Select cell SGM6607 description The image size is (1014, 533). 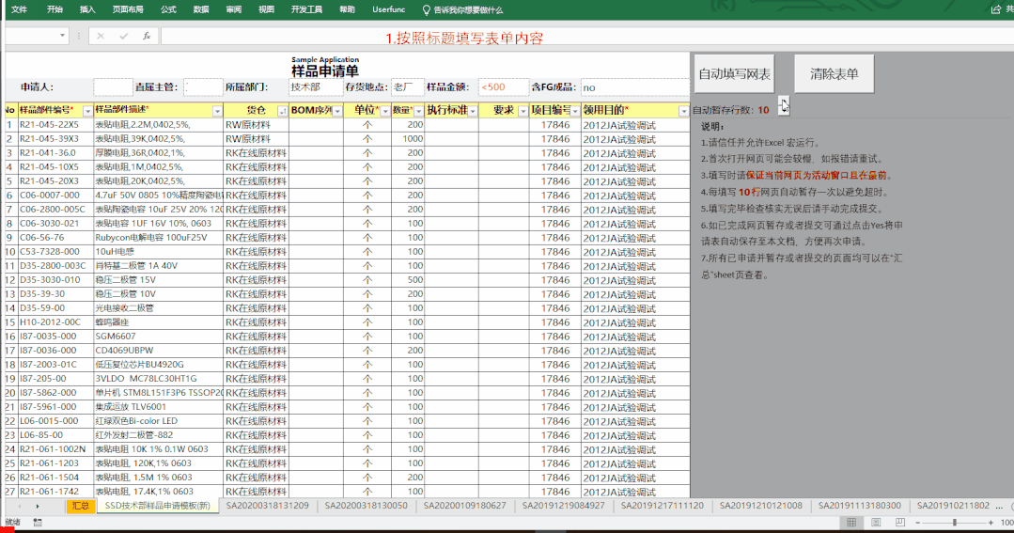[x=159, y=337]
